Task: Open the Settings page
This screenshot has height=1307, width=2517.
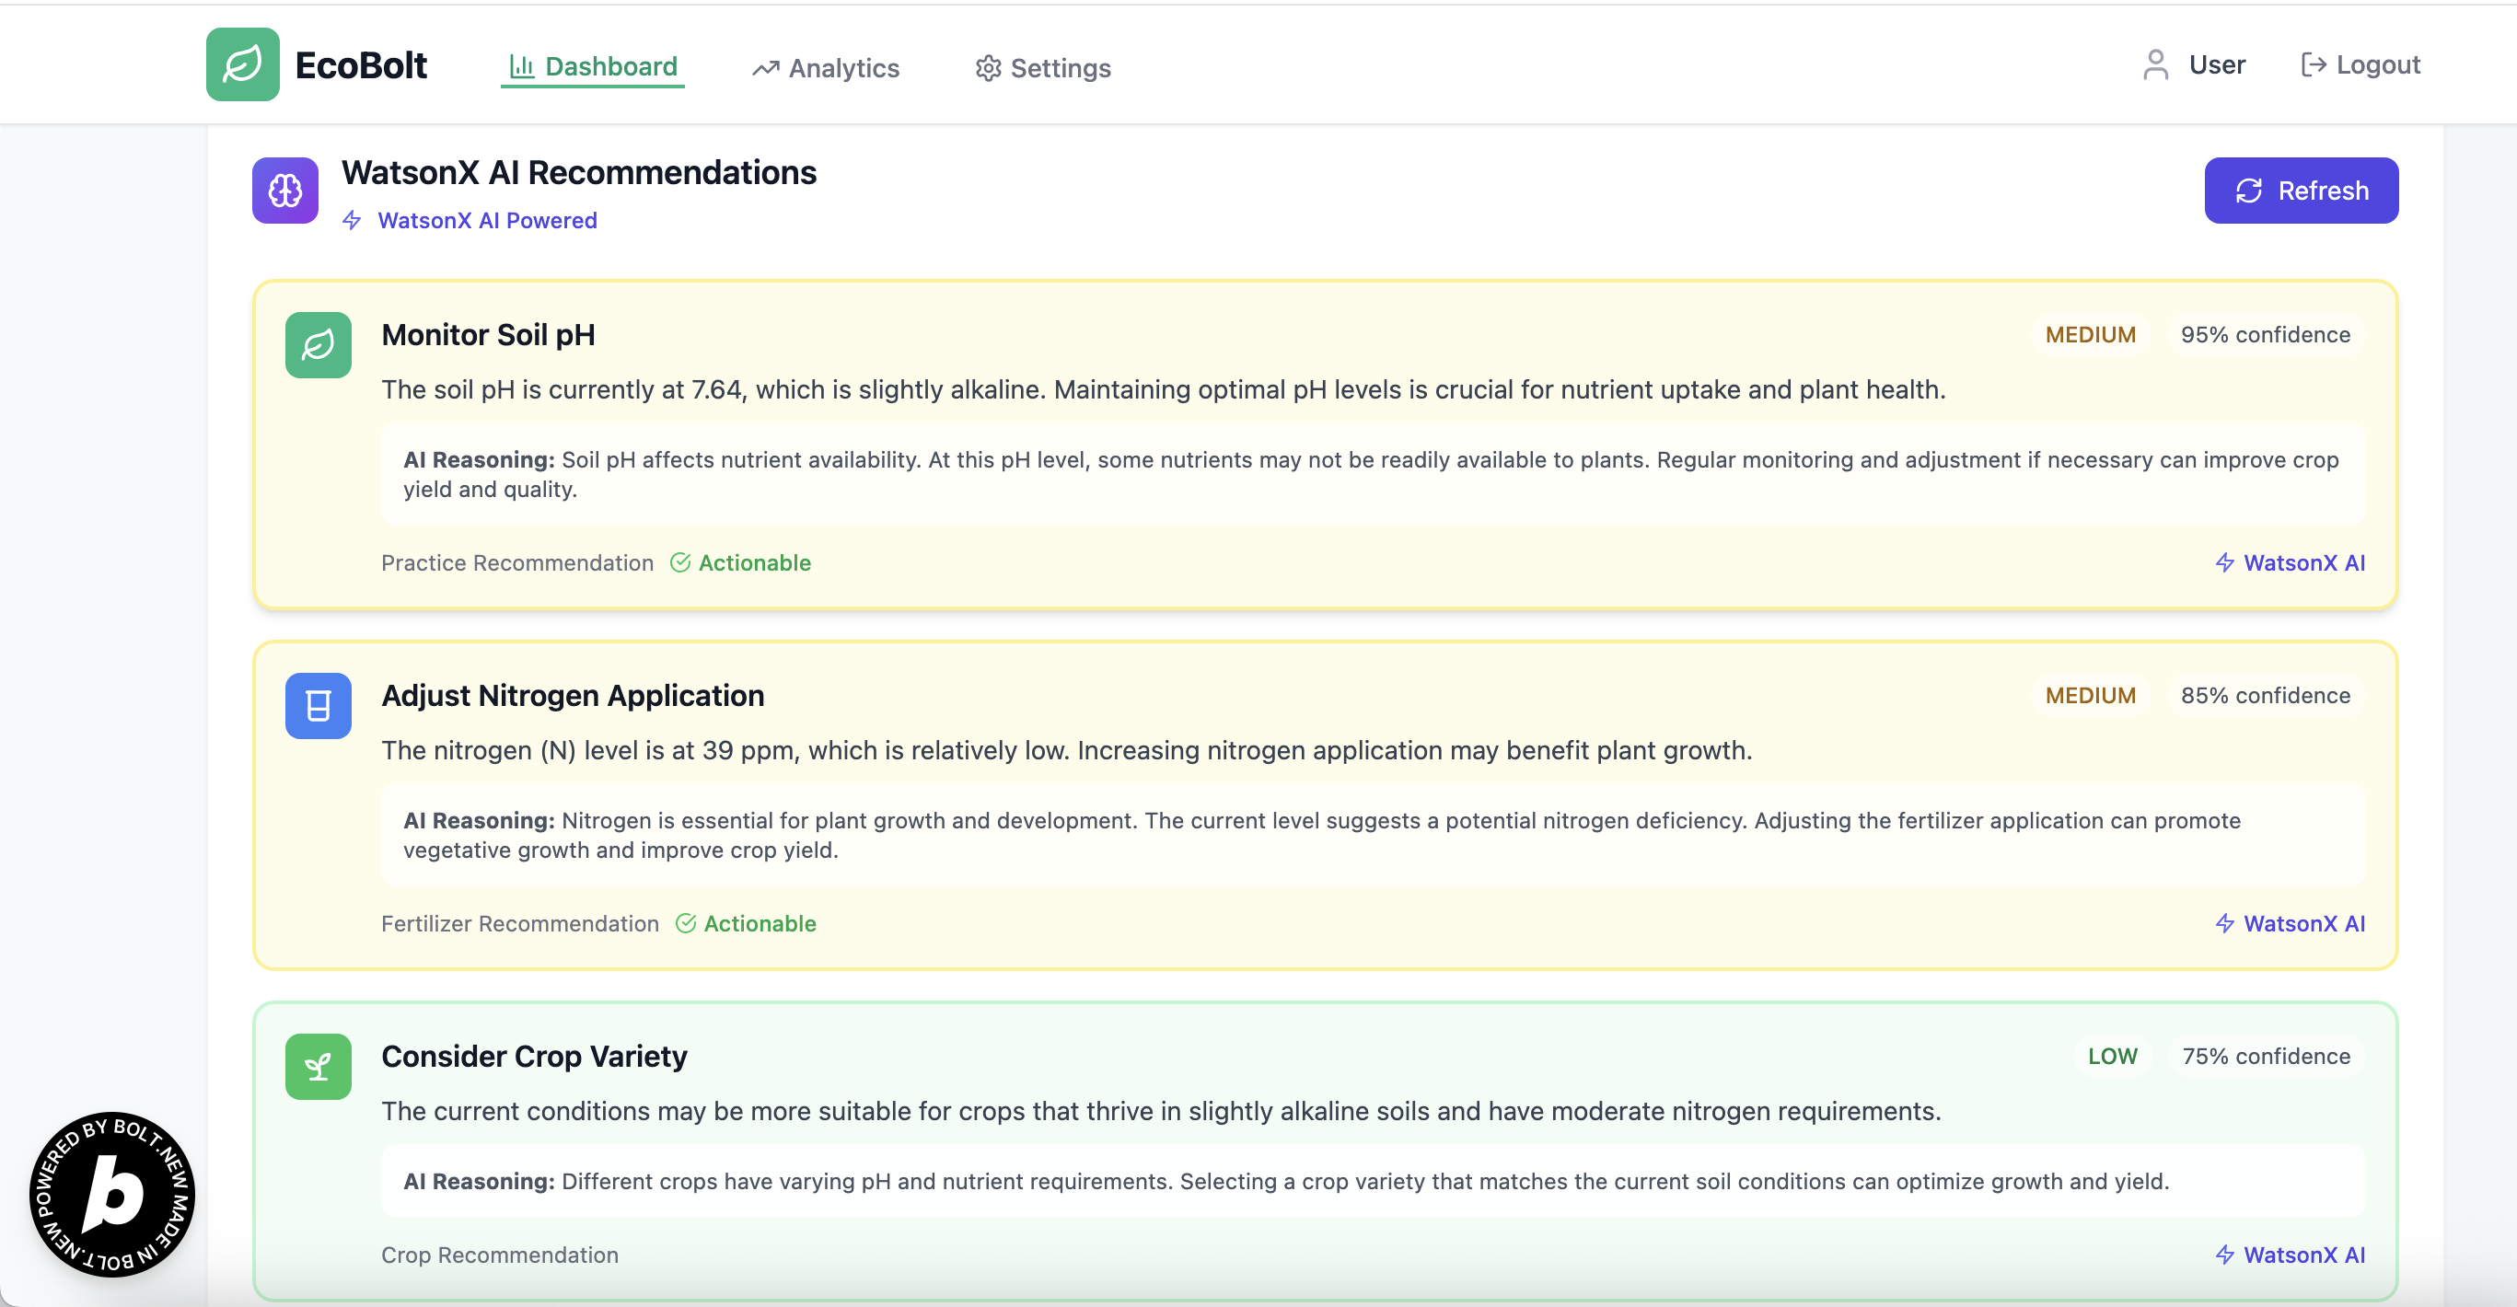Action: click(x=1042, y=67)
